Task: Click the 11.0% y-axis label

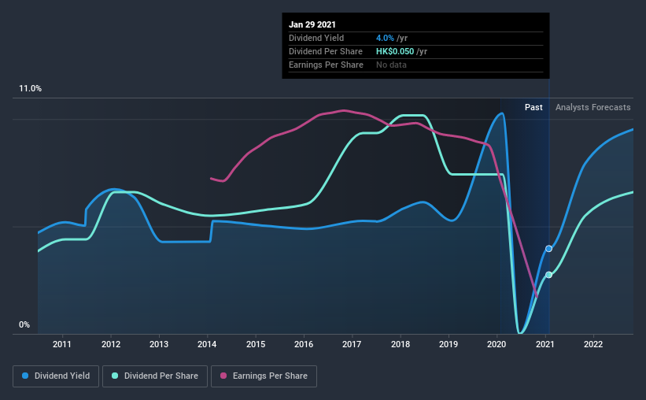Action: 30,89
